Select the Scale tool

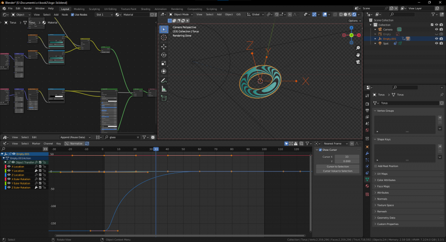(164, 63)
